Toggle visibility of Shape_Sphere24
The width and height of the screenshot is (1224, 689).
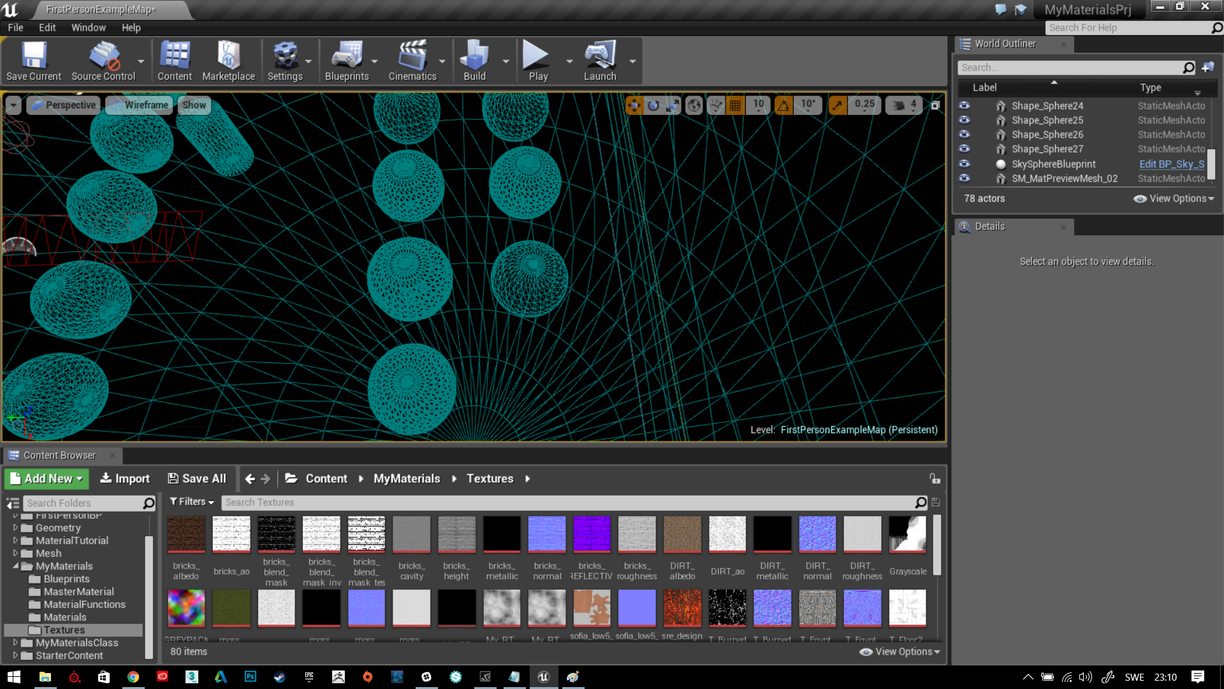point(965,105)
